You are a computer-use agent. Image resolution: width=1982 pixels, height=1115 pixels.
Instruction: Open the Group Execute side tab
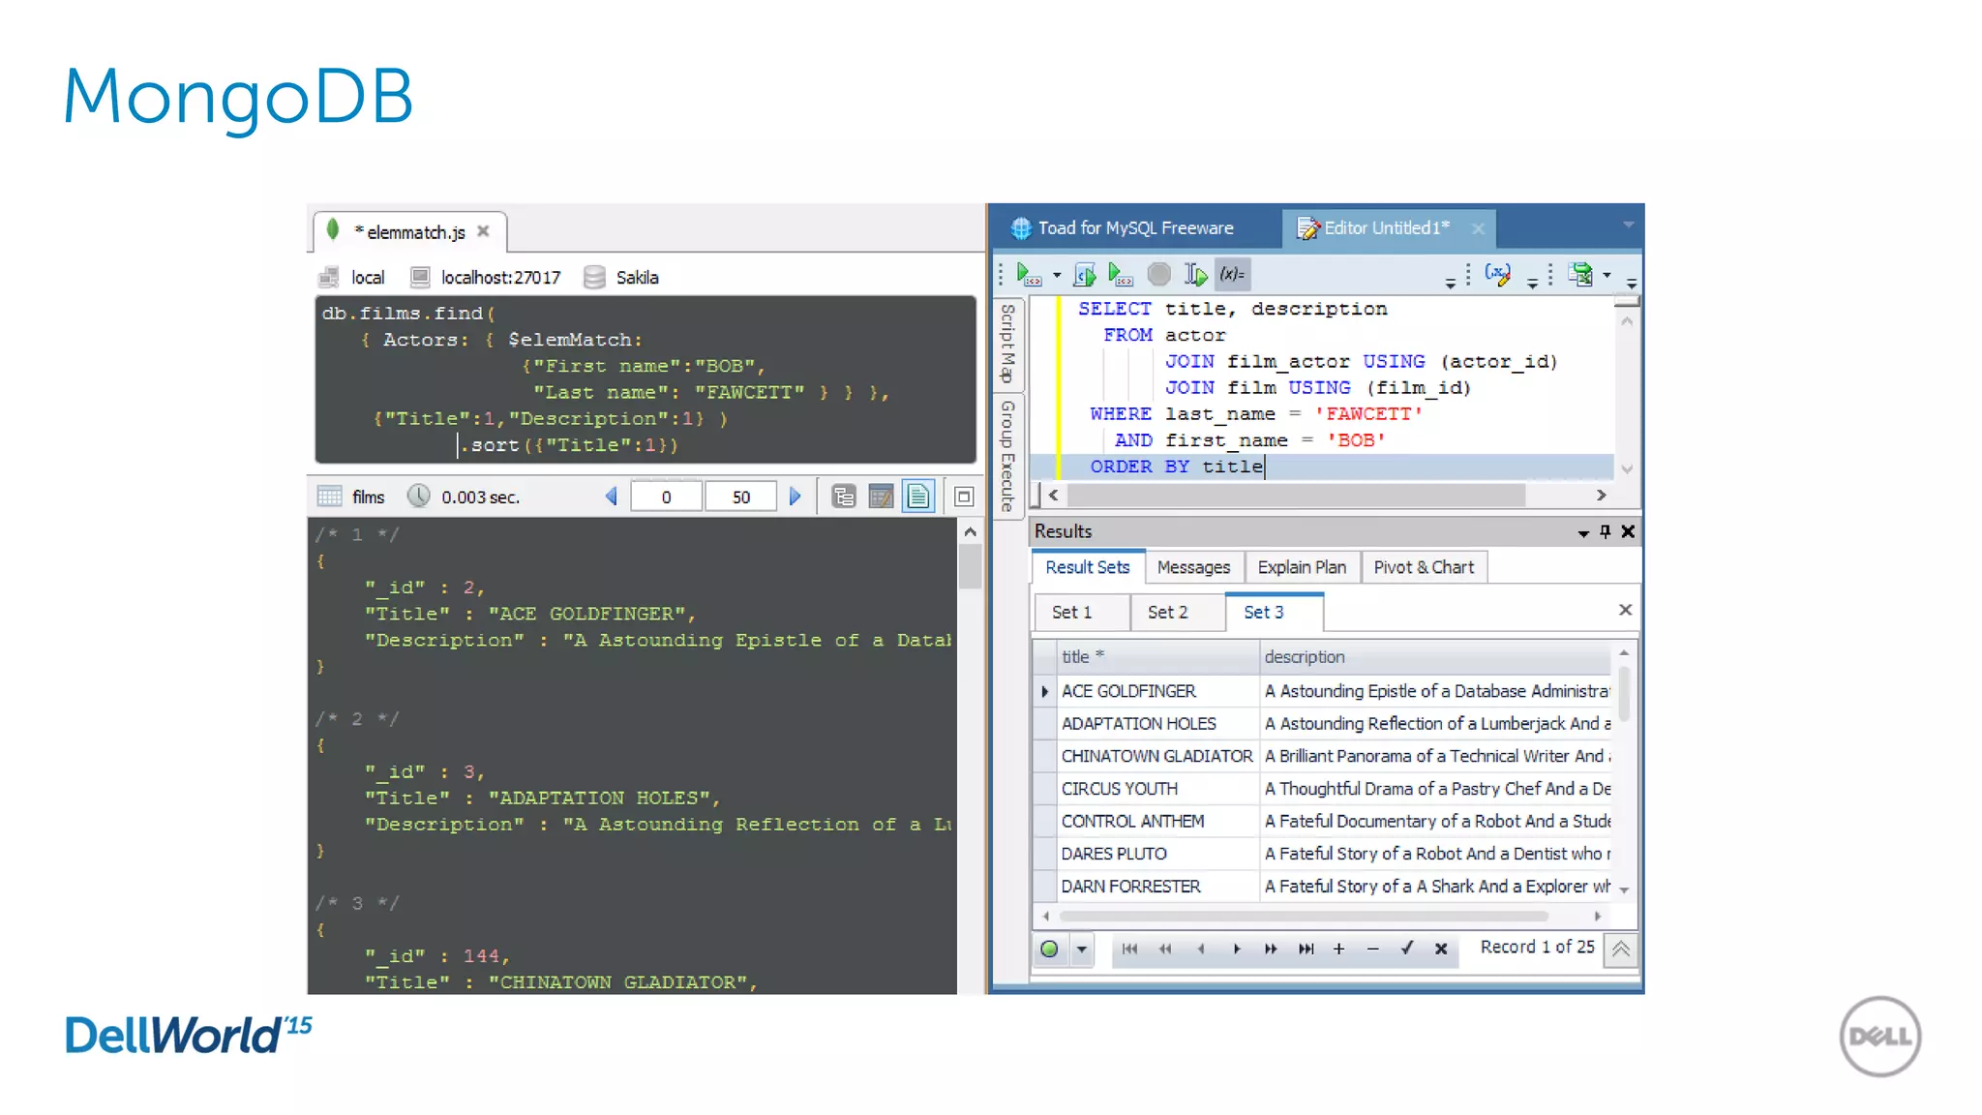1007,455
